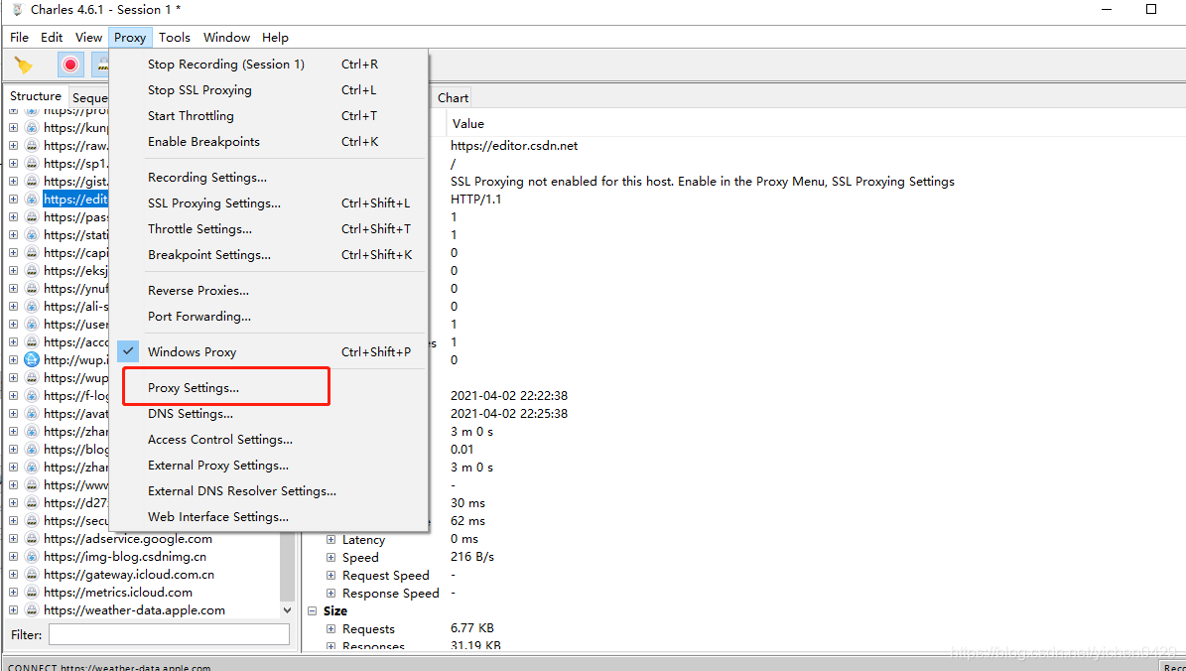Click the lock icon beside https://pass

click(x=32, y=217)
